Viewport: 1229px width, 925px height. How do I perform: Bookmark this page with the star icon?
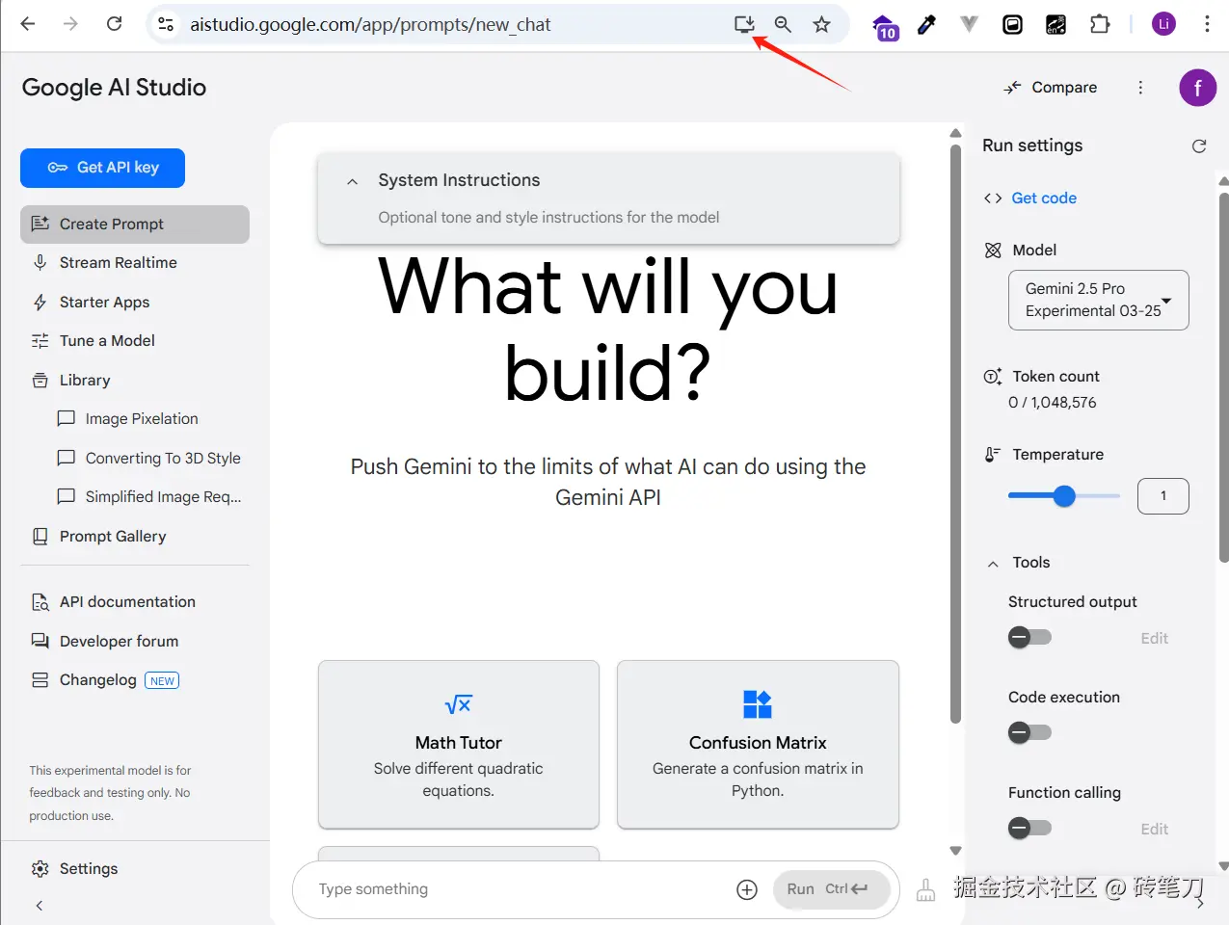pos(821,24)
